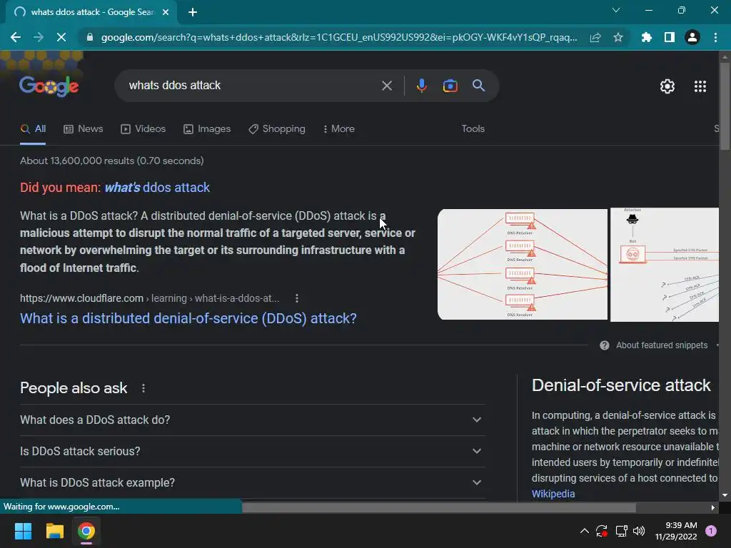Open Google quick settings gear
731x548 pixels.
667,86
